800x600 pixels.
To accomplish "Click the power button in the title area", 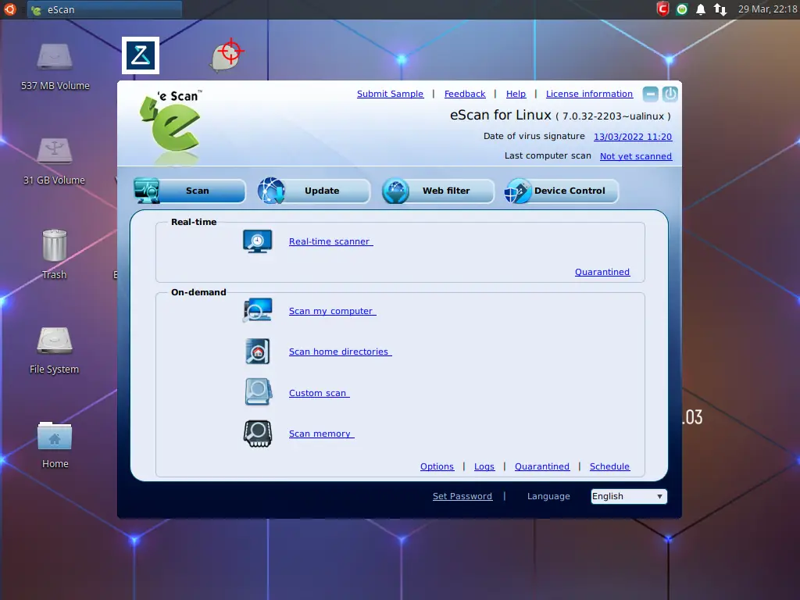I will pos(670,94).
